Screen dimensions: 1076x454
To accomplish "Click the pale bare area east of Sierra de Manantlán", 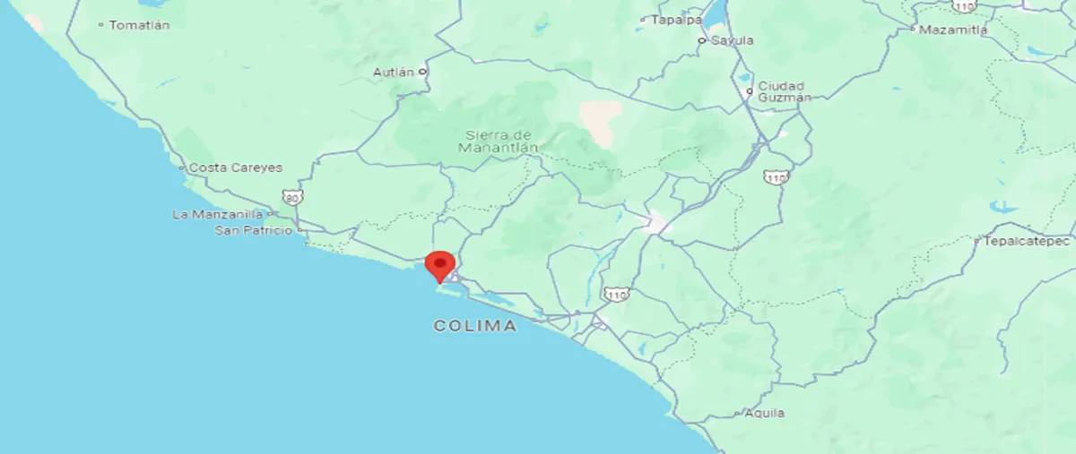I will click(601, 121).
